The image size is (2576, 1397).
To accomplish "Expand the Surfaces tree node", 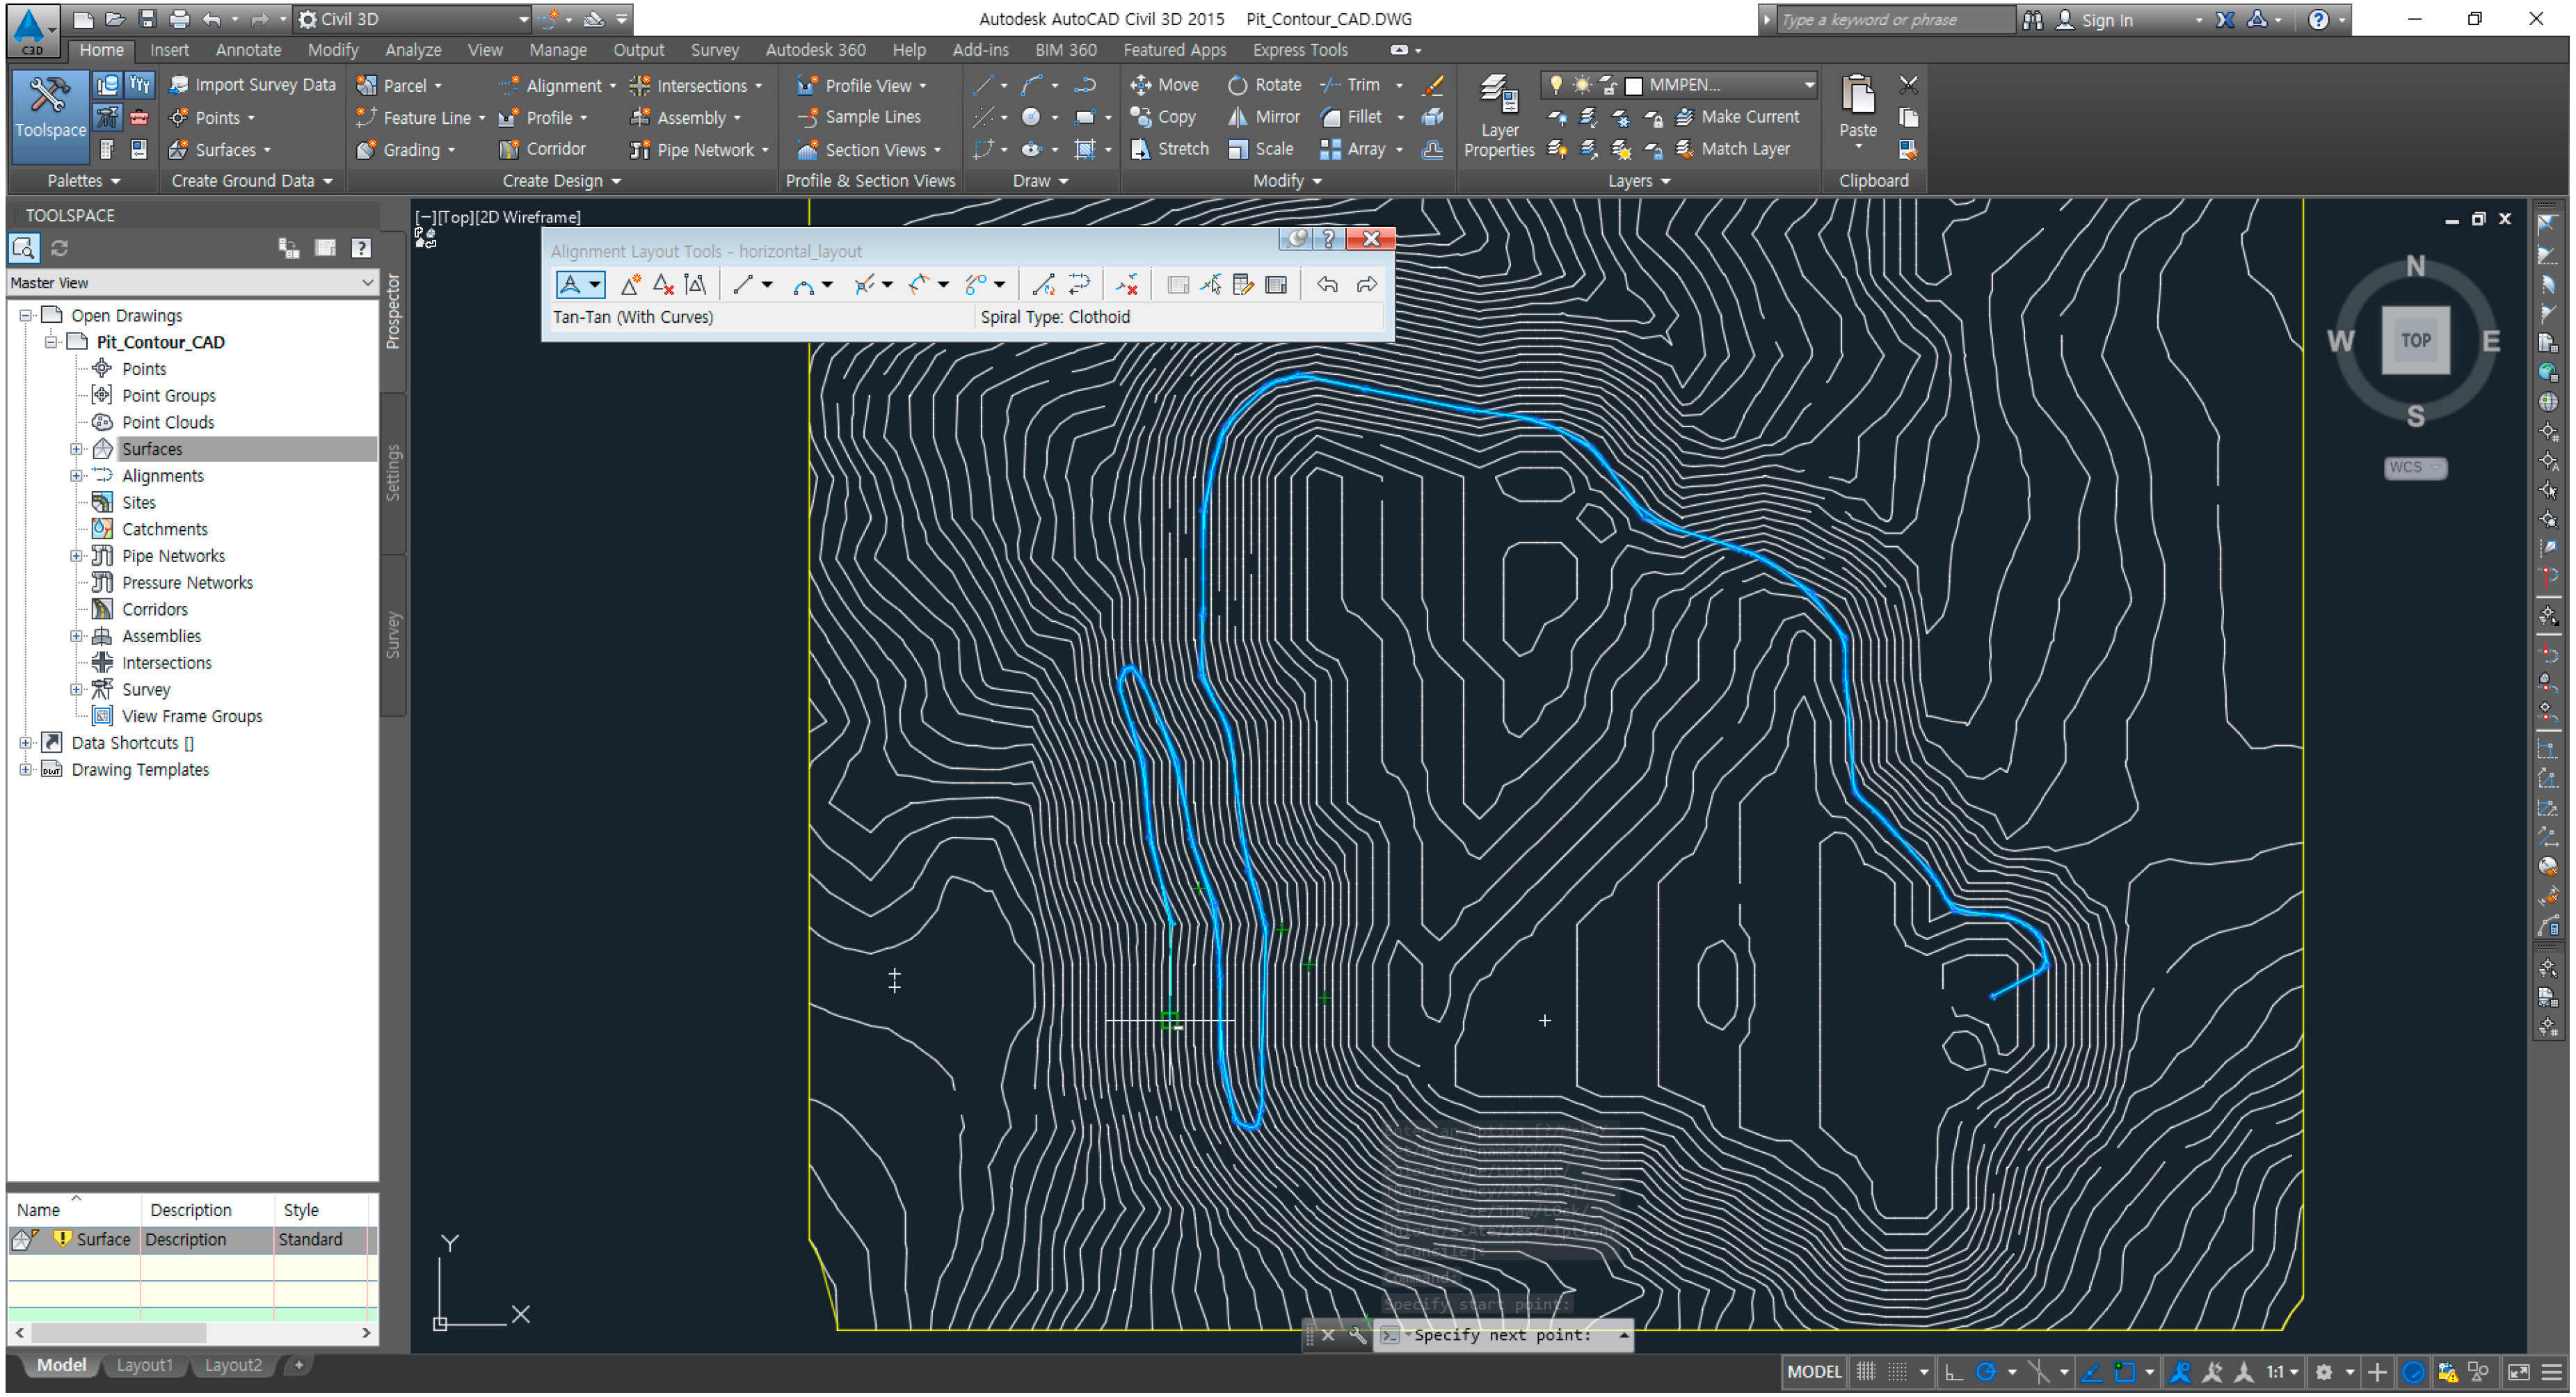I will (76, 450).
